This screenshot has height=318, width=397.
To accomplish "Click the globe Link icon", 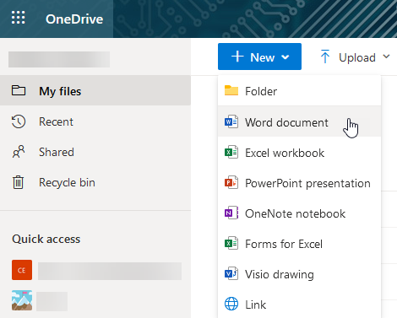I will pos(231,304).
